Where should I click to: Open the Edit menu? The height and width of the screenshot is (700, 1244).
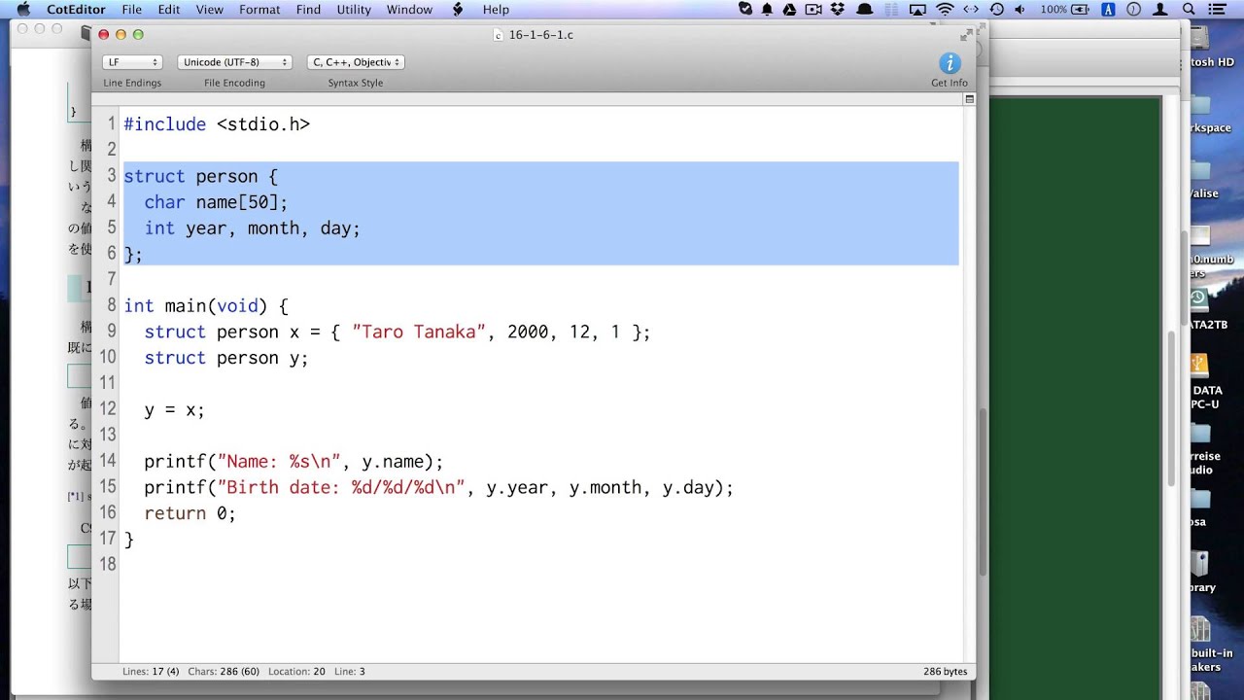click(169, 9)
